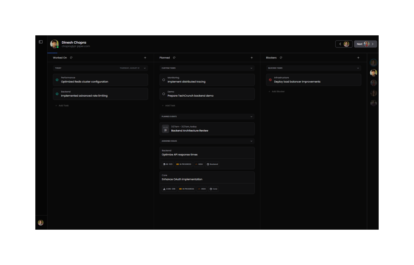Image resolution: width=414 pixels, height=265 pixels.
Task: Open the Optimize API response times issue
Action: pos(180,155)
